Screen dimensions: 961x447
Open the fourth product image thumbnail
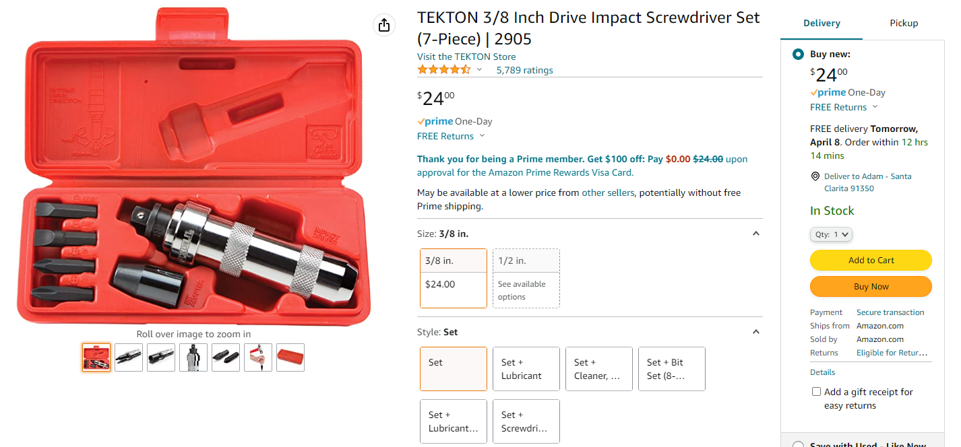click(193, 357)
